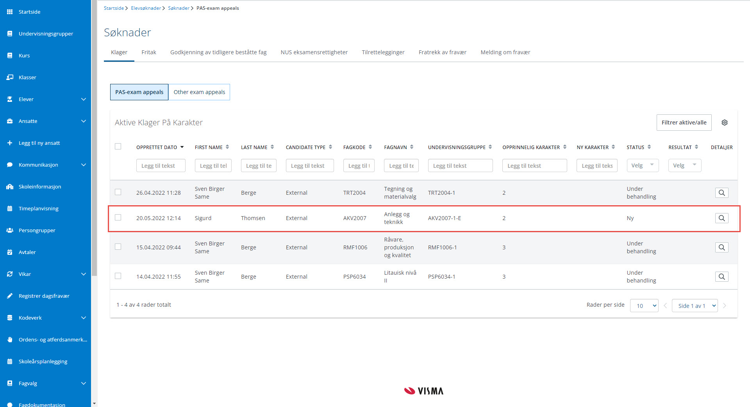Image resolution: width=750 pixels, height=407 pixels.
Task: Click the Klasser sidebar icon
Action: [x=10, y=77]
